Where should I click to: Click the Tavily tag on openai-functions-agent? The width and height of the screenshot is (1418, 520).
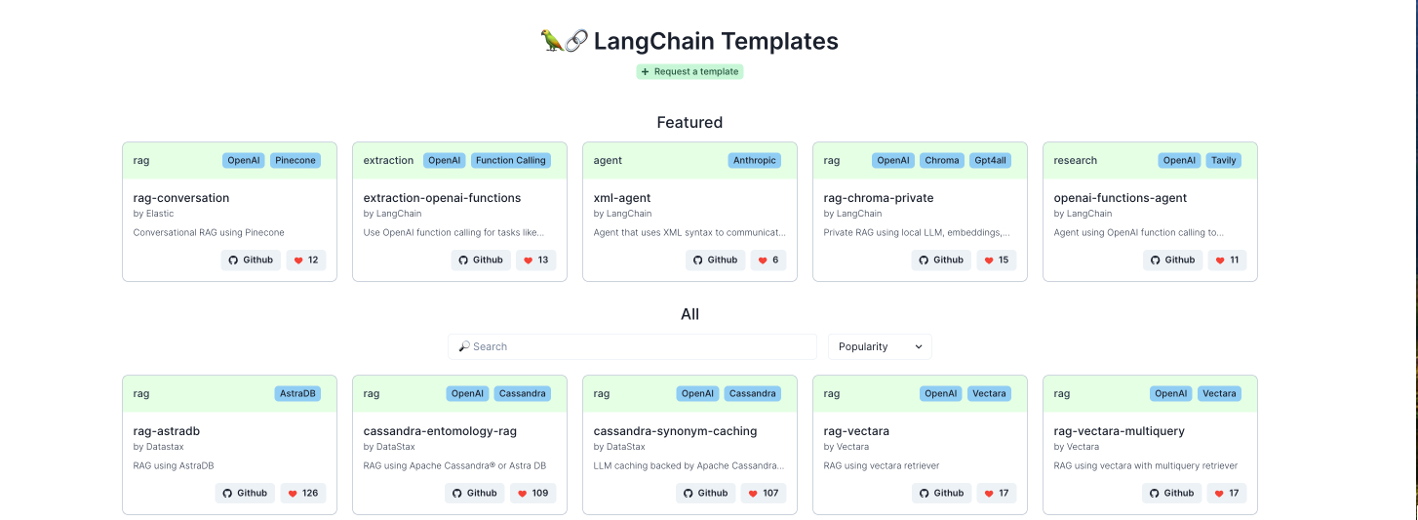pos(1223,160)
